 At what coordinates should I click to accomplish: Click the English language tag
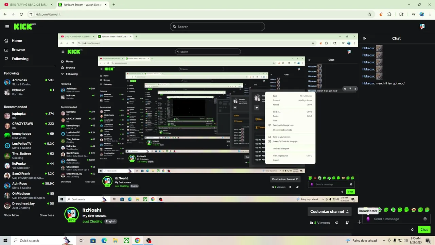click(111, 222)
